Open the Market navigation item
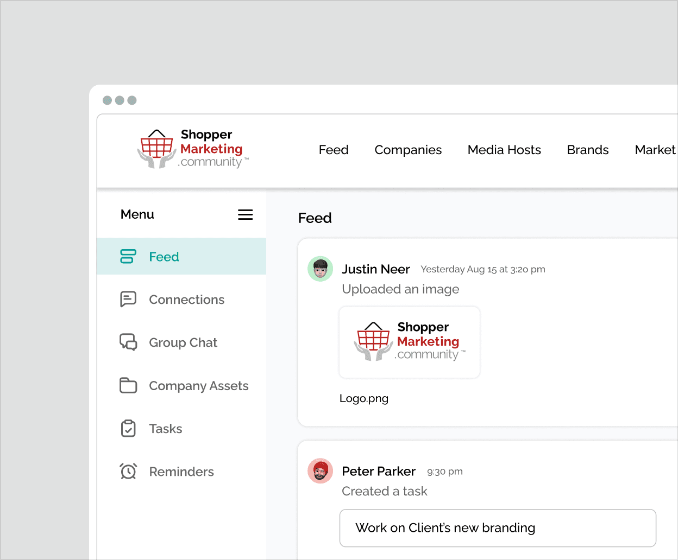This screenshot has height=560, width=678. tap(656, 150)
